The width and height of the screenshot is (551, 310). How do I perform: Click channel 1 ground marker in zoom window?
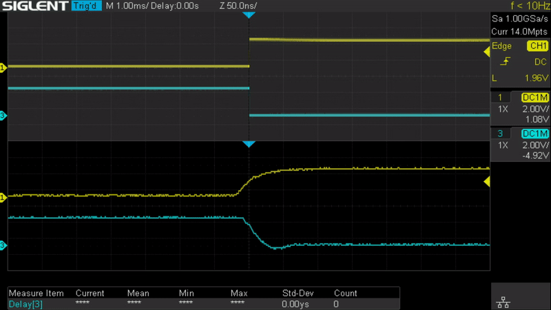[3, 198]
